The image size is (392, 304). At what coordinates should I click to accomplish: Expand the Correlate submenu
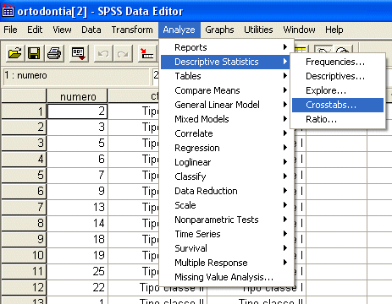click(x=226, y=133)
